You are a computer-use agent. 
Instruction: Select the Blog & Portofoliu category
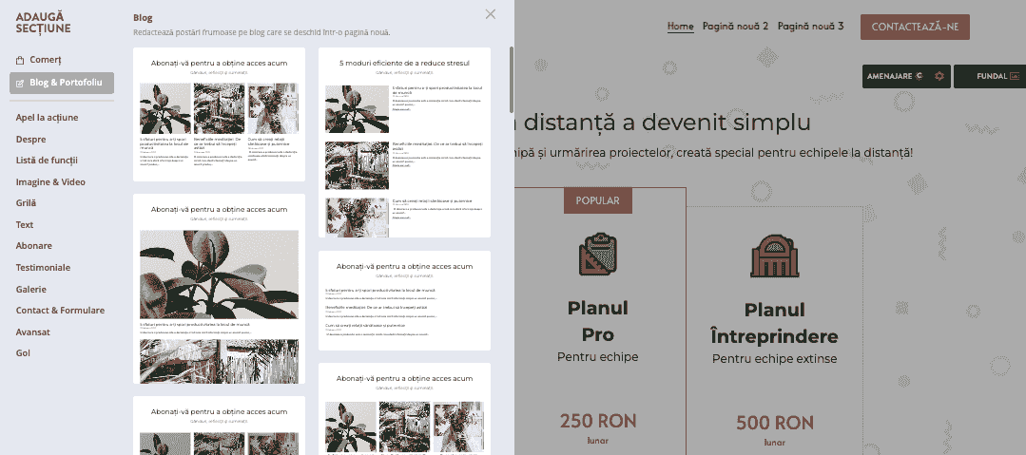pos(62,83)
